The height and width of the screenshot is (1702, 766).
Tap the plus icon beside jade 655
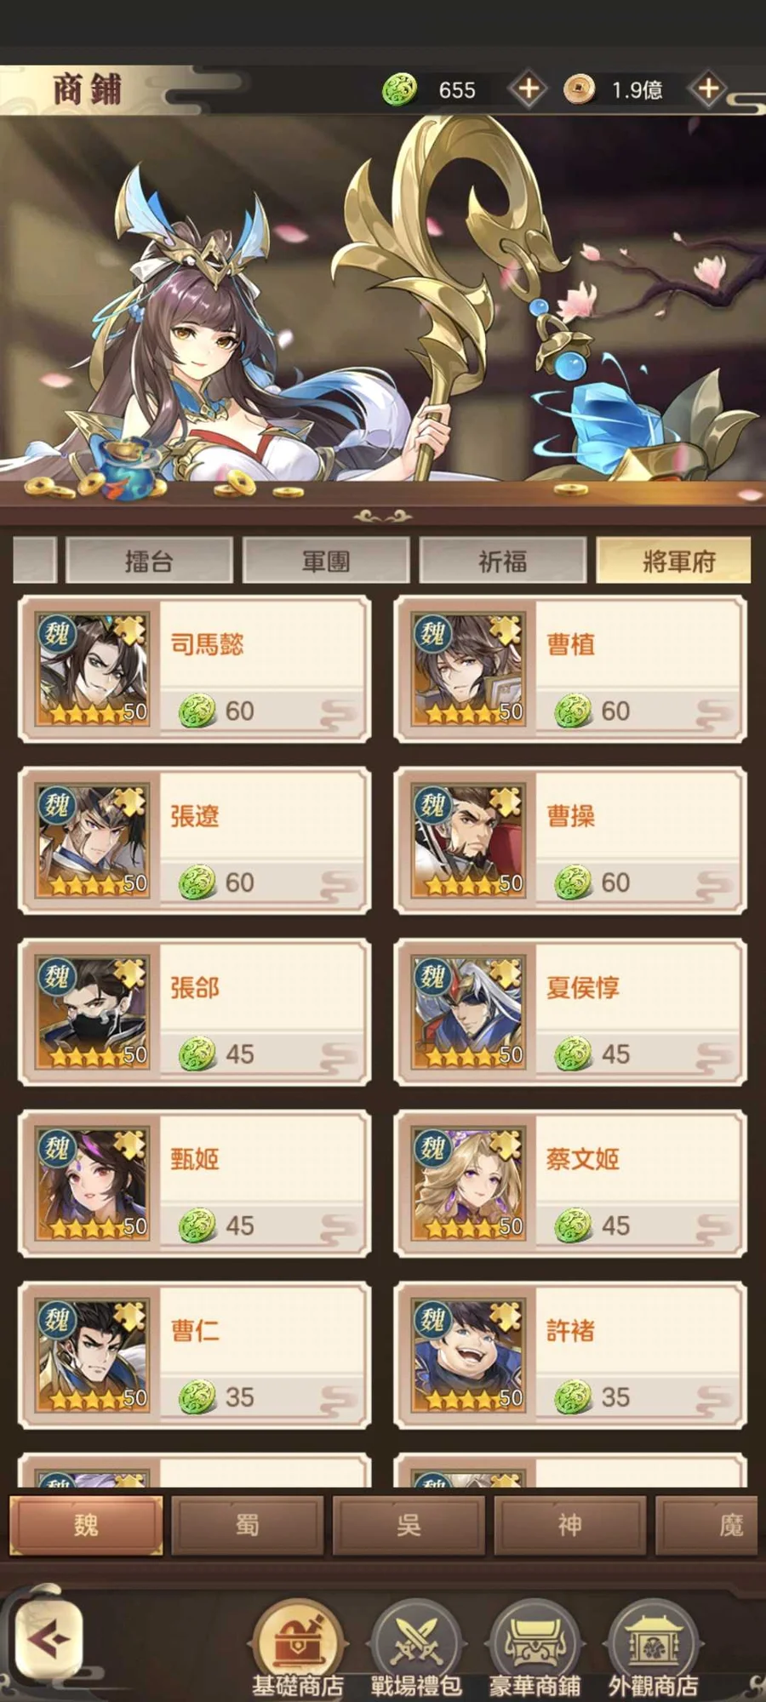[x=528, y=89]
